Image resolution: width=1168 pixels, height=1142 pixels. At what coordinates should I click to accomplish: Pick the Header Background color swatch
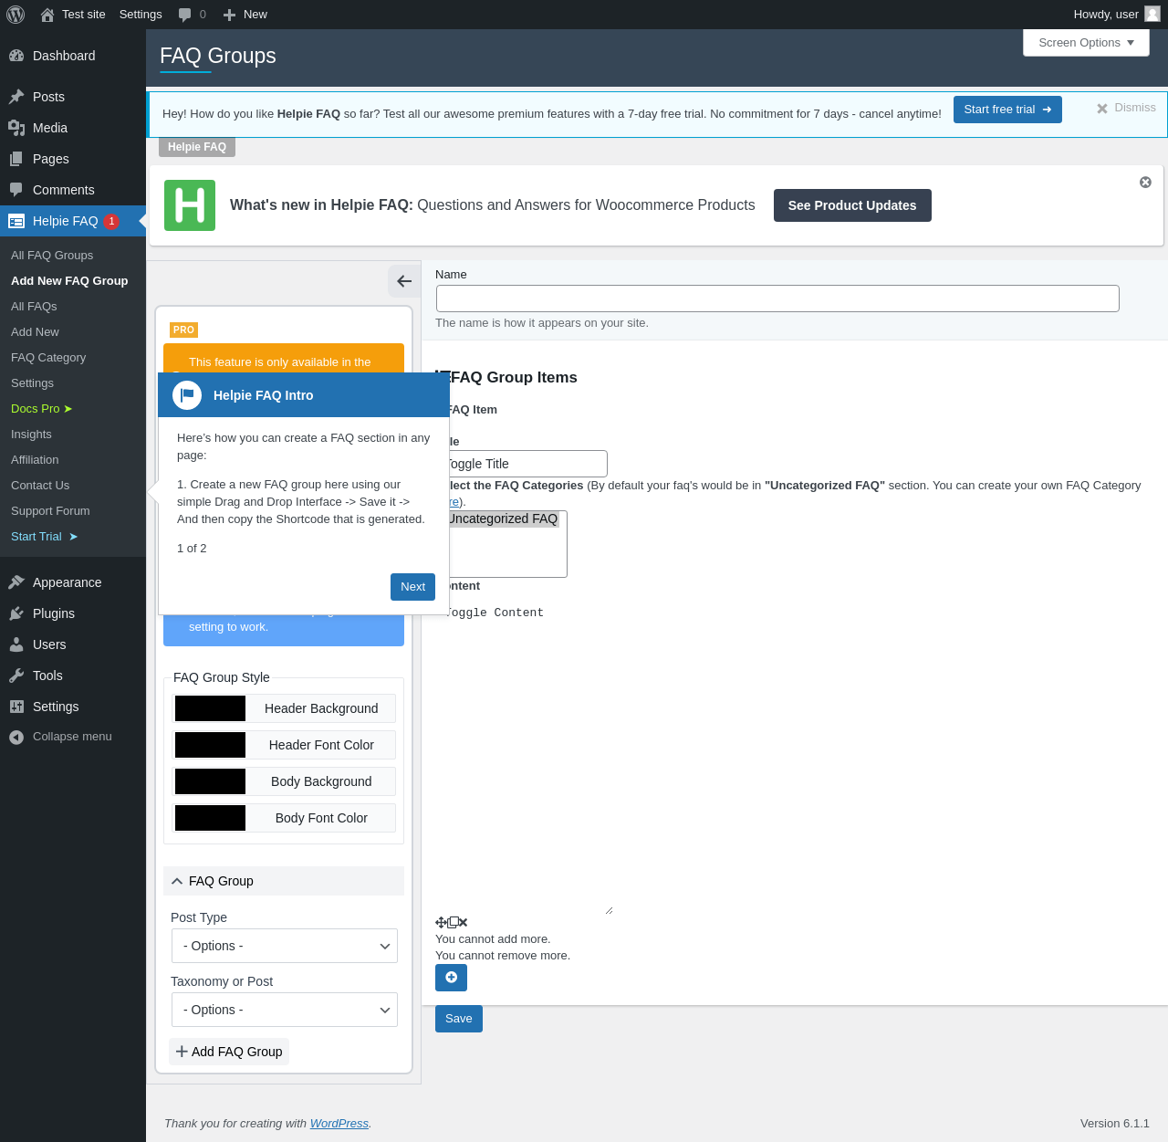point(210,708)
